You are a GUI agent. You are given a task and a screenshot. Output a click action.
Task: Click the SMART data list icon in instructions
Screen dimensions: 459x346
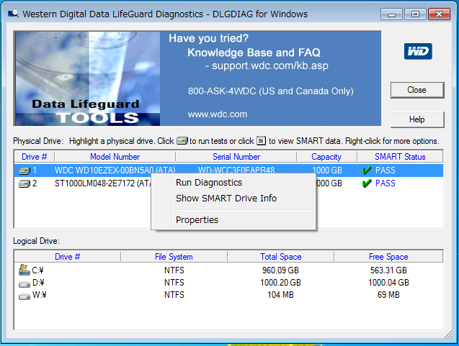click(x=261, y=140)
